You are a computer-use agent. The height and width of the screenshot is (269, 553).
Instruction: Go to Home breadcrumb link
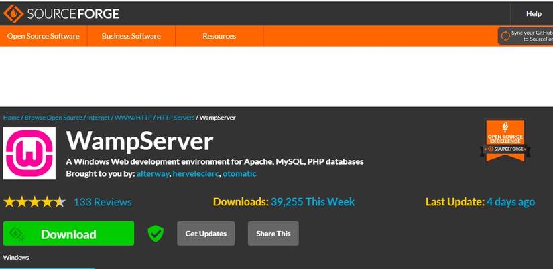click(11, 118)
